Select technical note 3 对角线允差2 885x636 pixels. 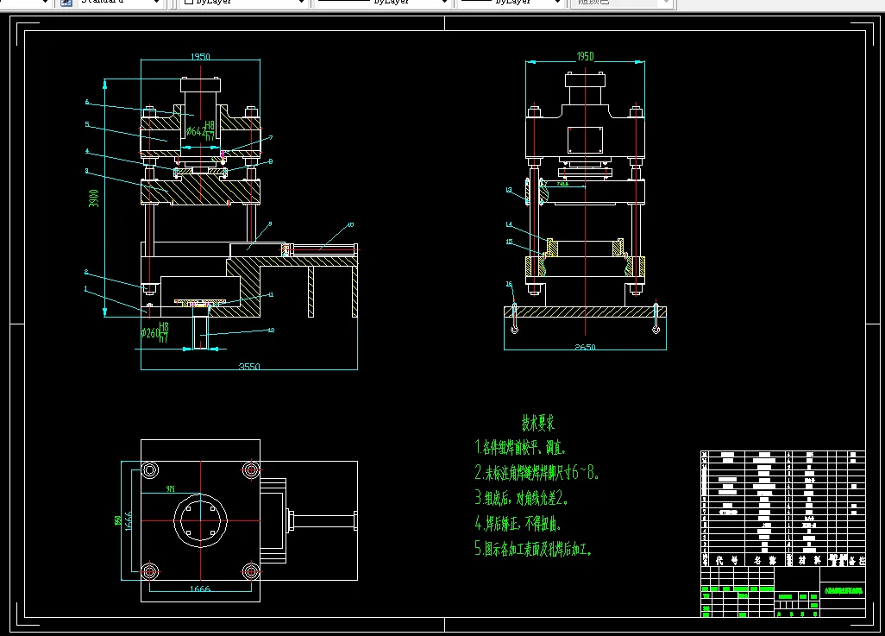520,498
